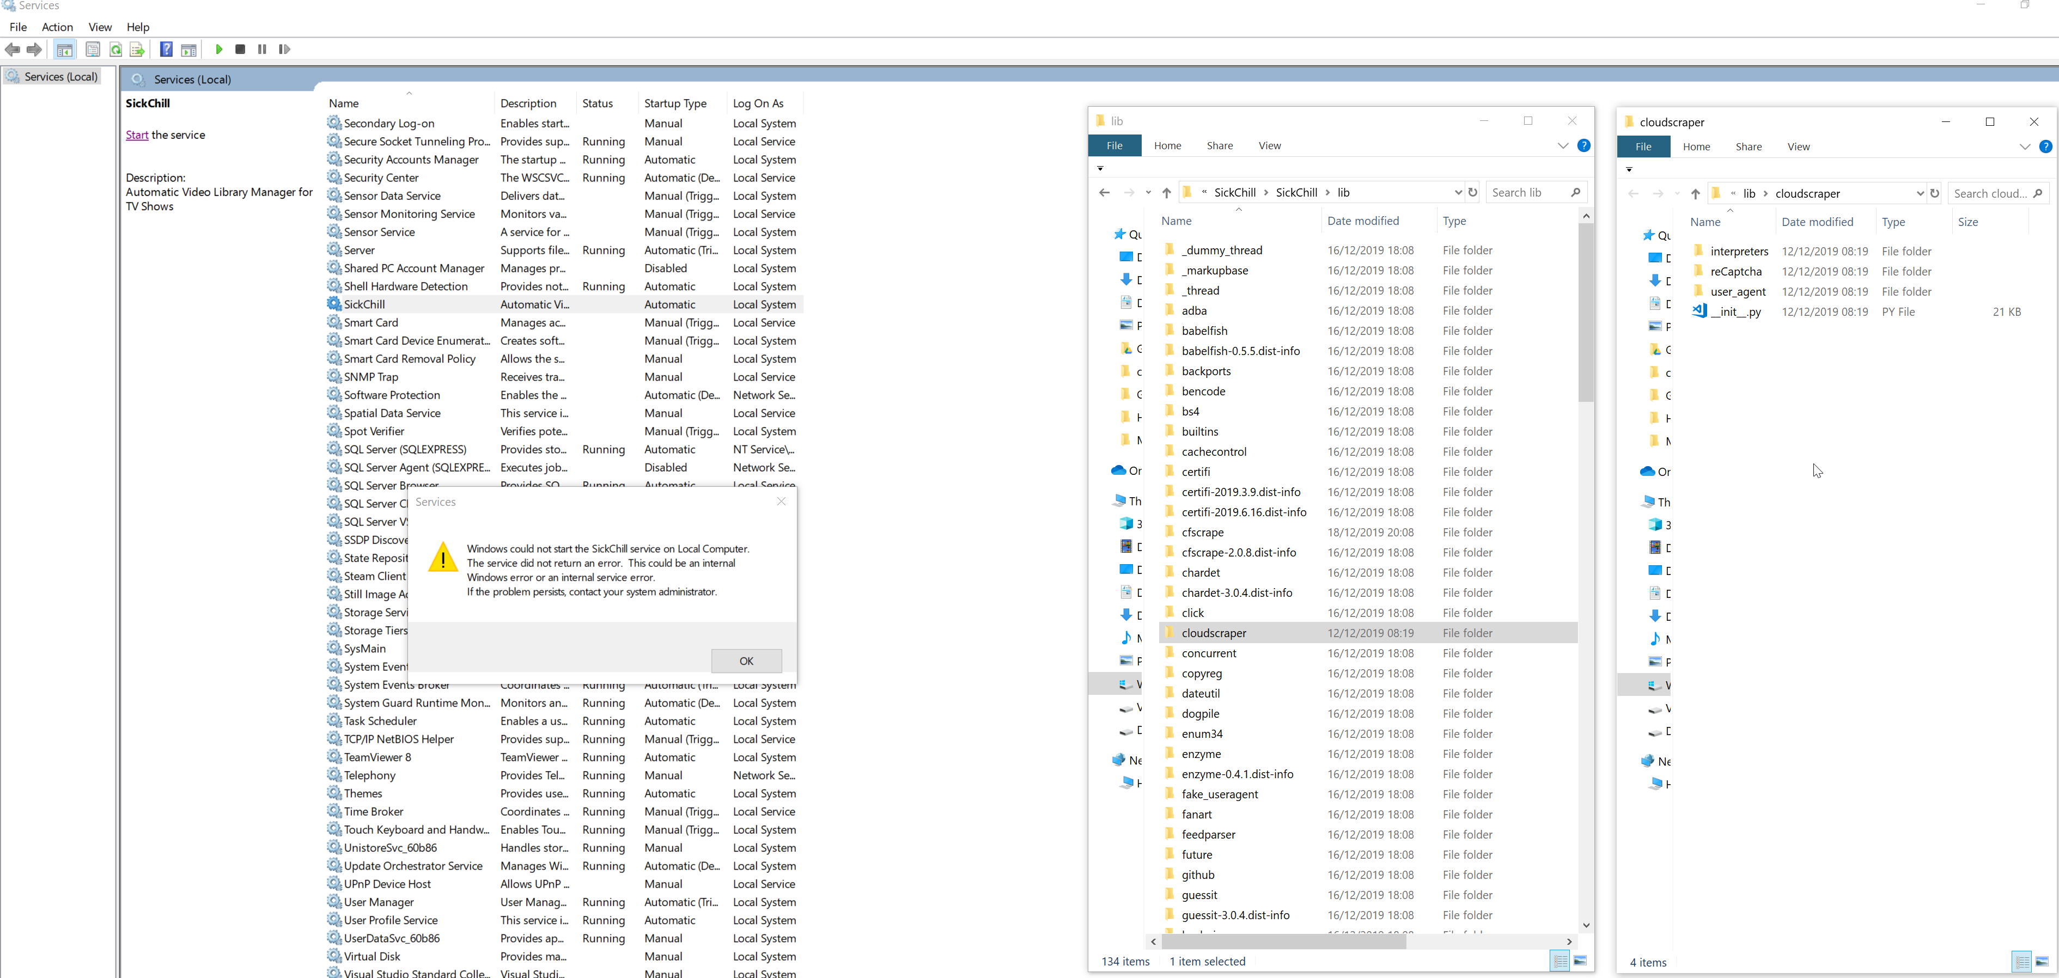Toggle Show/Hide Console Tree in Services toolbar

point(65,50)
